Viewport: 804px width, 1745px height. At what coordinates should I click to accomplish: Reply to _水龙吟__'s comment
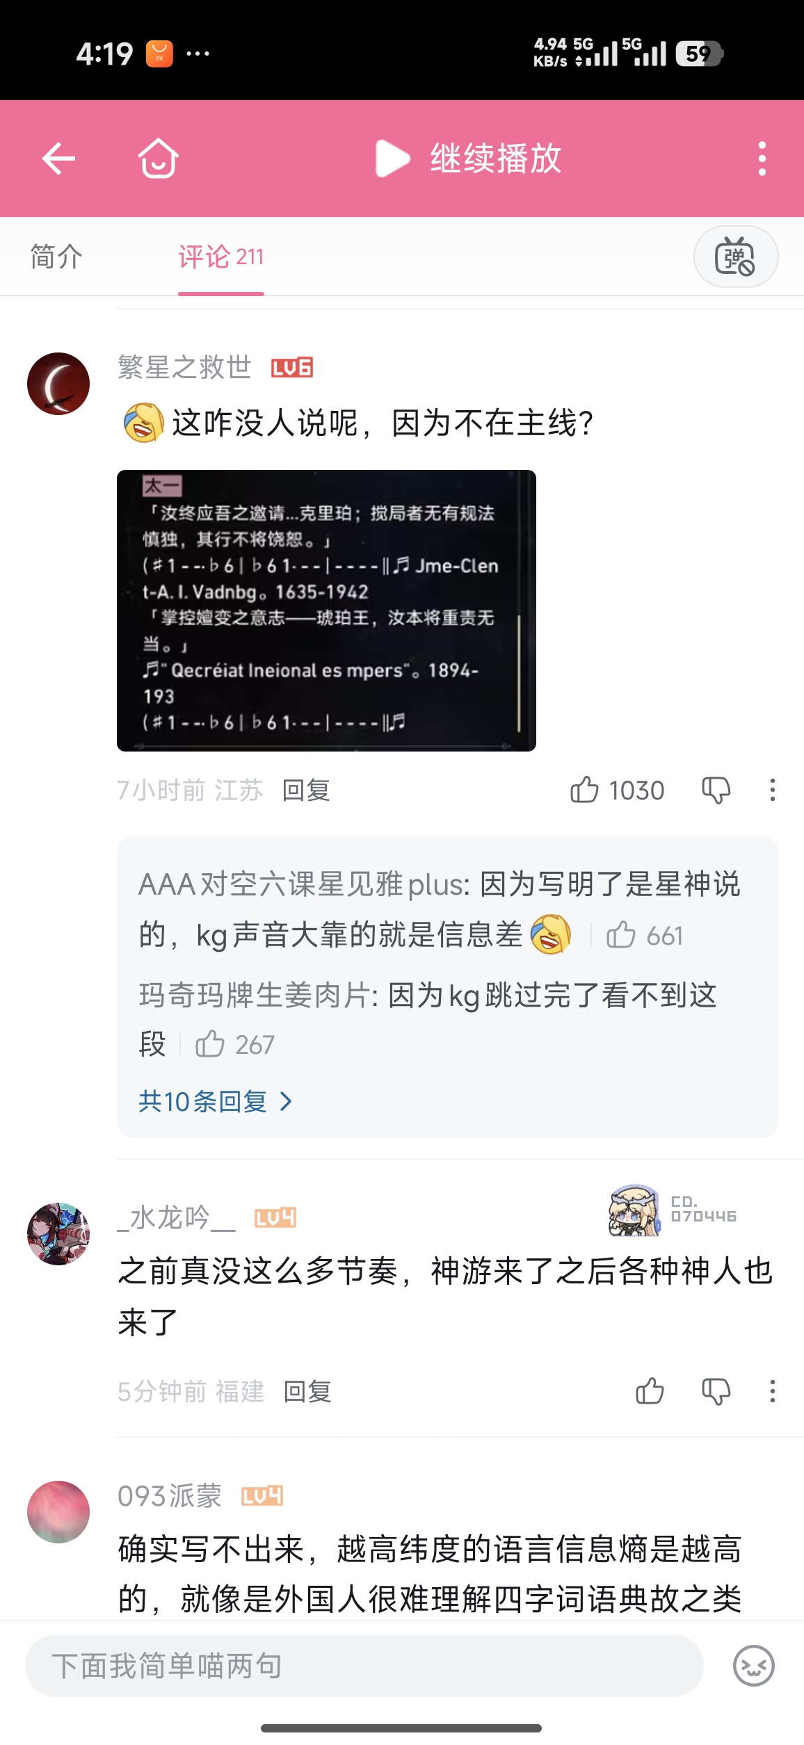[307, 1391]
